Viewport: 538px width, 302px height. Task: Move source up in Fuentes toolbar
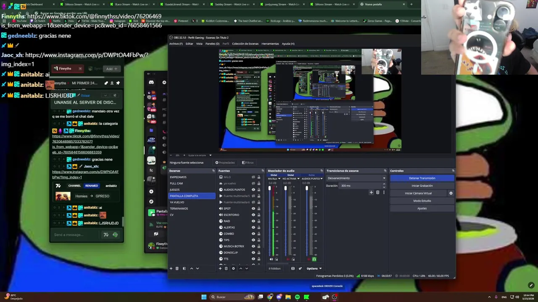[x=240, y=268]
